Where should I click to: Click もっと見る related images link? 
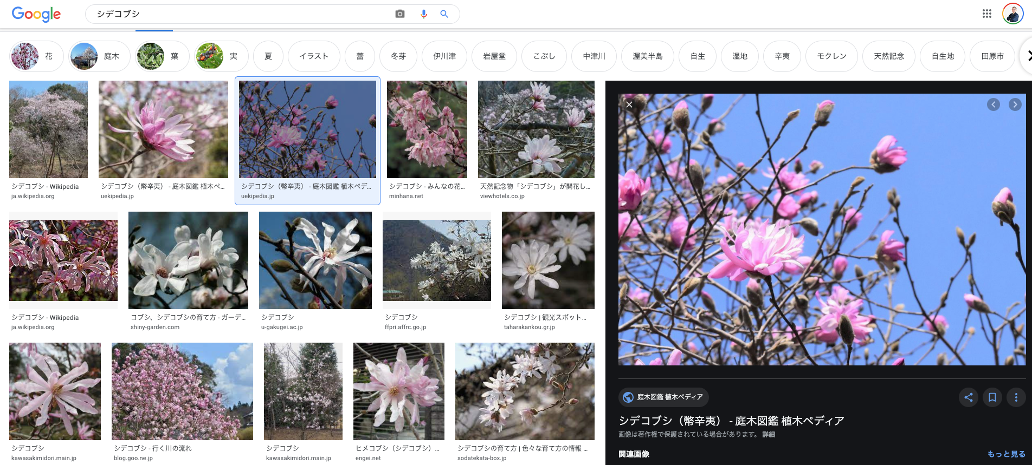coord(1007,454)
